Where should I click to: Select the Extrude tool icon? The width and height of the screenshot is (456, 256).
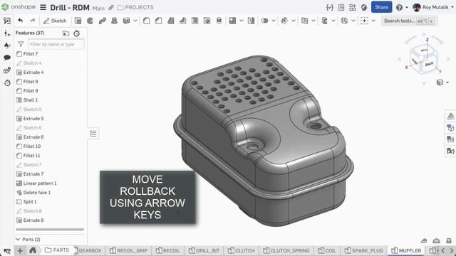coord(78,21)
